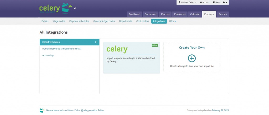Open the Celery standard import template card
The image size is (269, 115).
pos(132,58)
